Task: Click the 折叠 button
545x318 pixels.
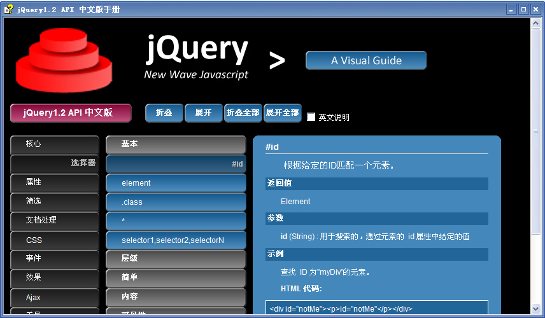Action: tap(164, 113)
